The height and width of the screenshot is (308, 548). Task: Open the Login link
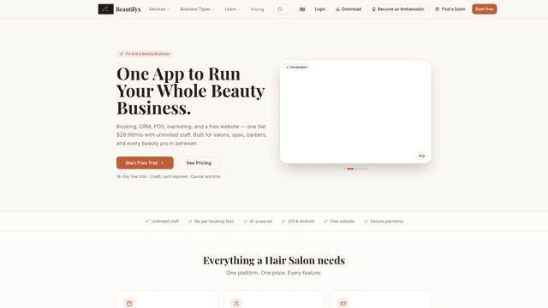319,9
